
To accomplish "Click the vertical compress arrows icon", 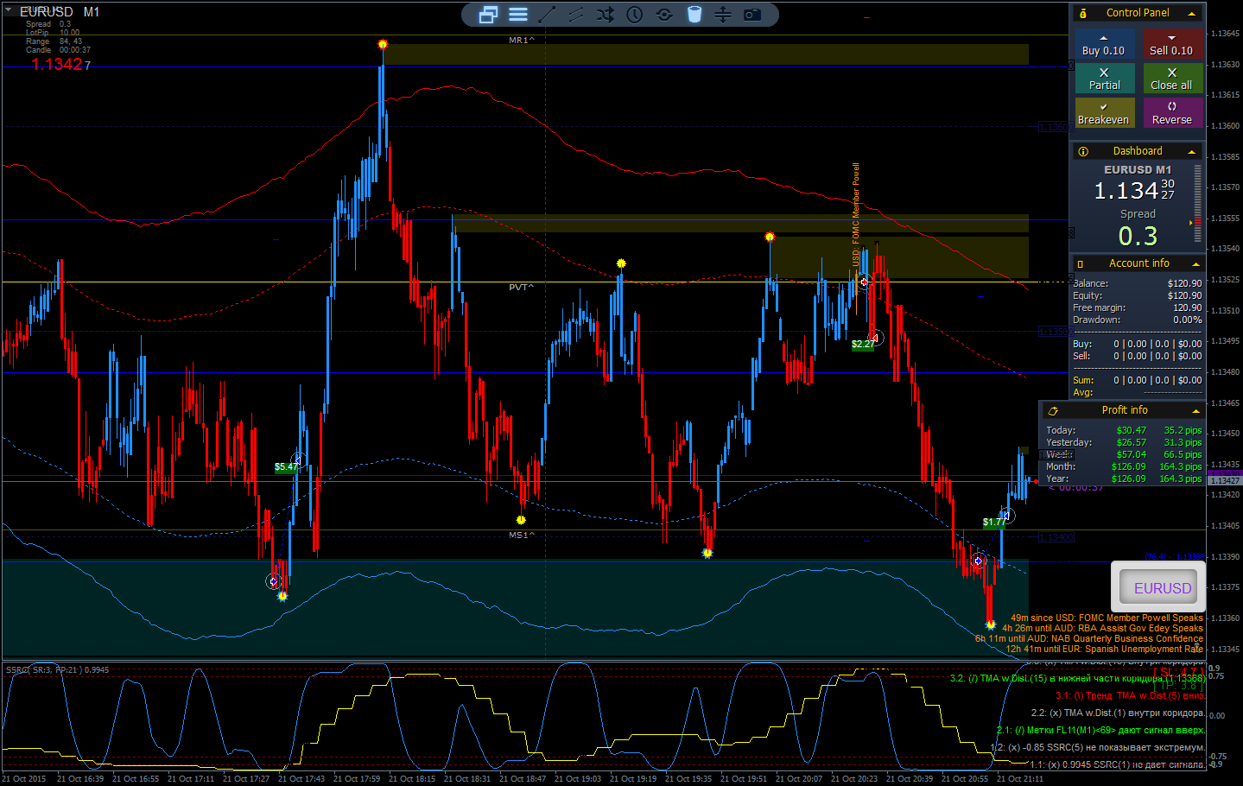I will pos(723,15).
